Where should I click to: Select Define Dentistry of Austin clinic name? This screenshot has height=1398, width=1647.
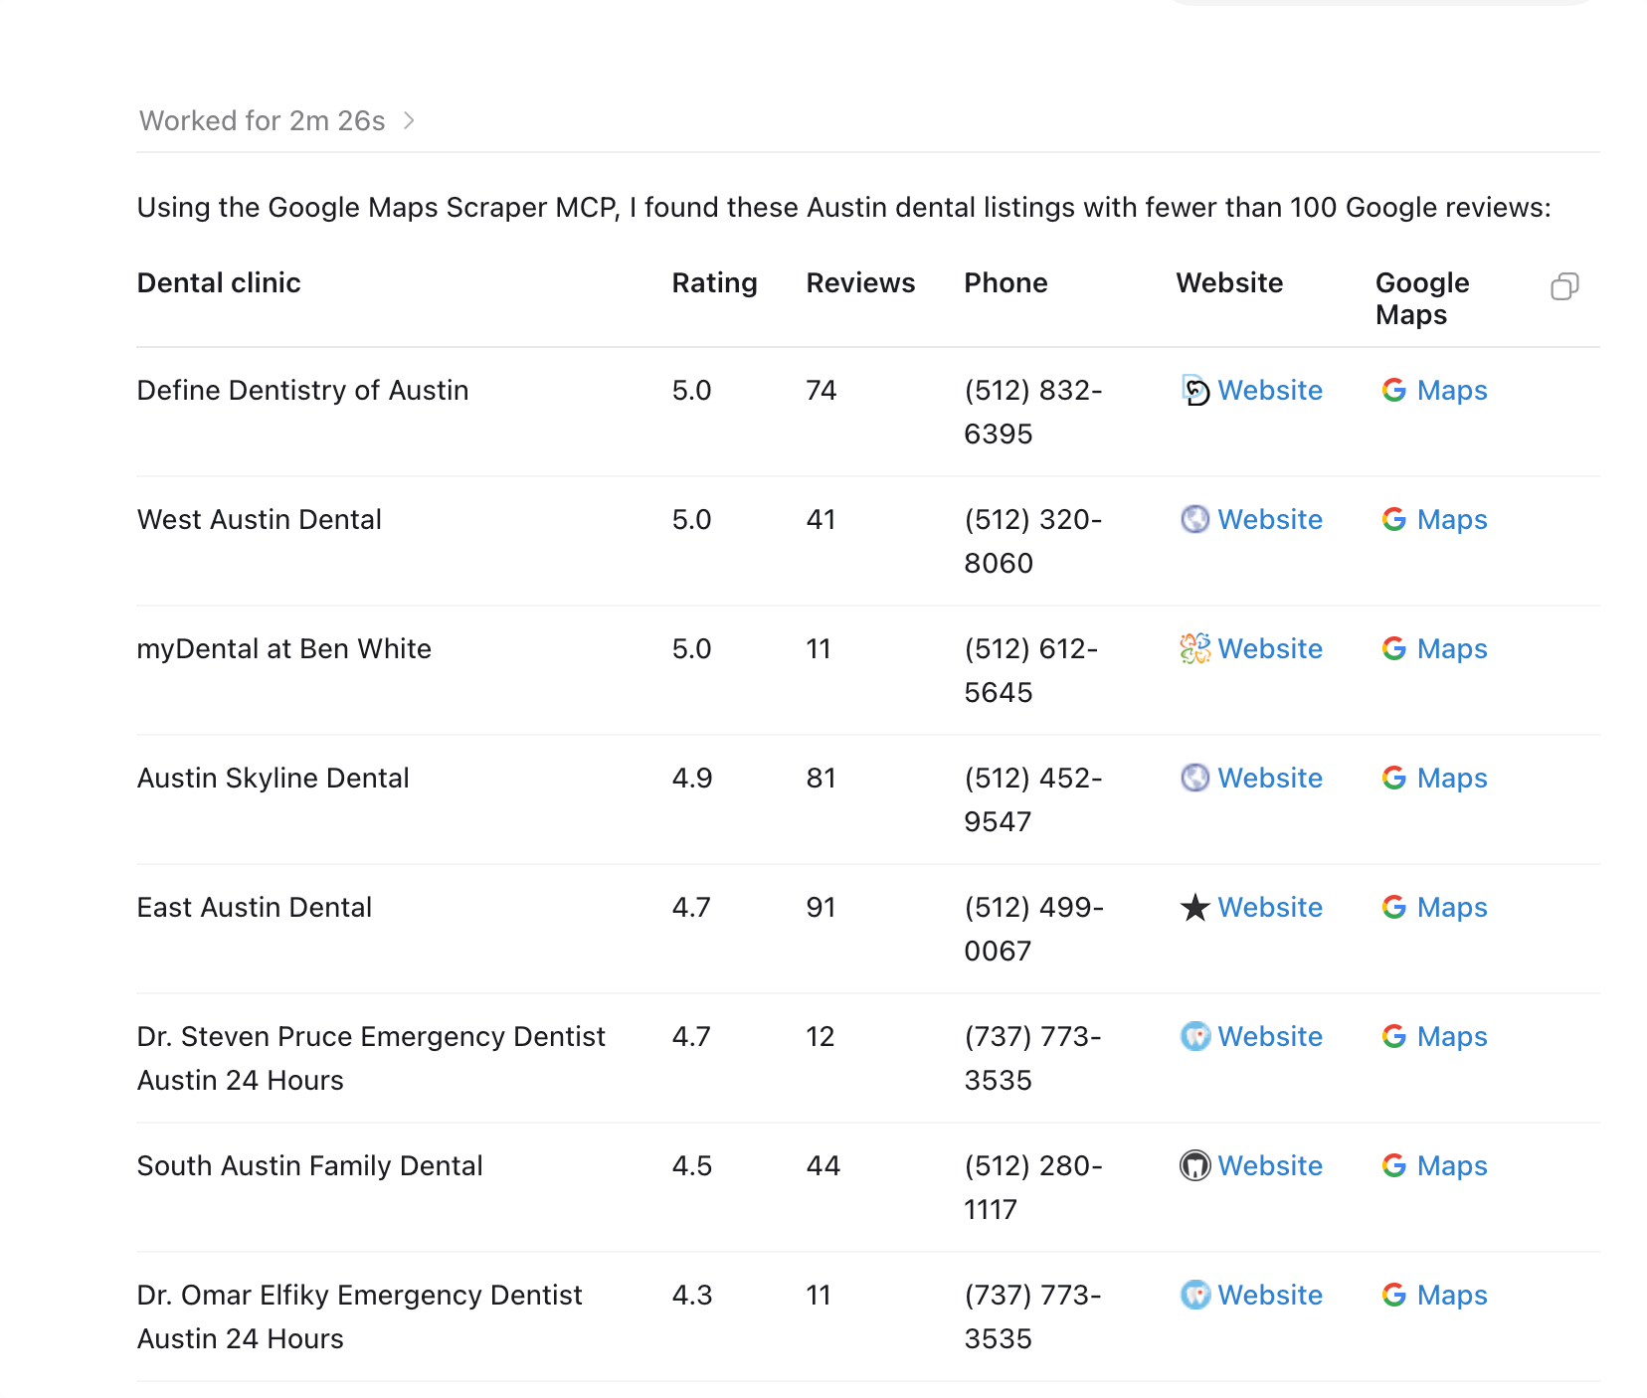click(x=302, y=391)
